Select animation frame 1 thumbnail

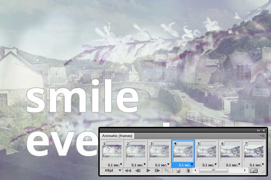click(x=112, y=151)
